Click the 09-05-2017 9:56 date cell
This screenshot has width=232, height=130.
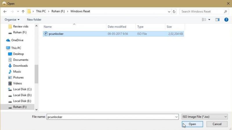[118, 34]
